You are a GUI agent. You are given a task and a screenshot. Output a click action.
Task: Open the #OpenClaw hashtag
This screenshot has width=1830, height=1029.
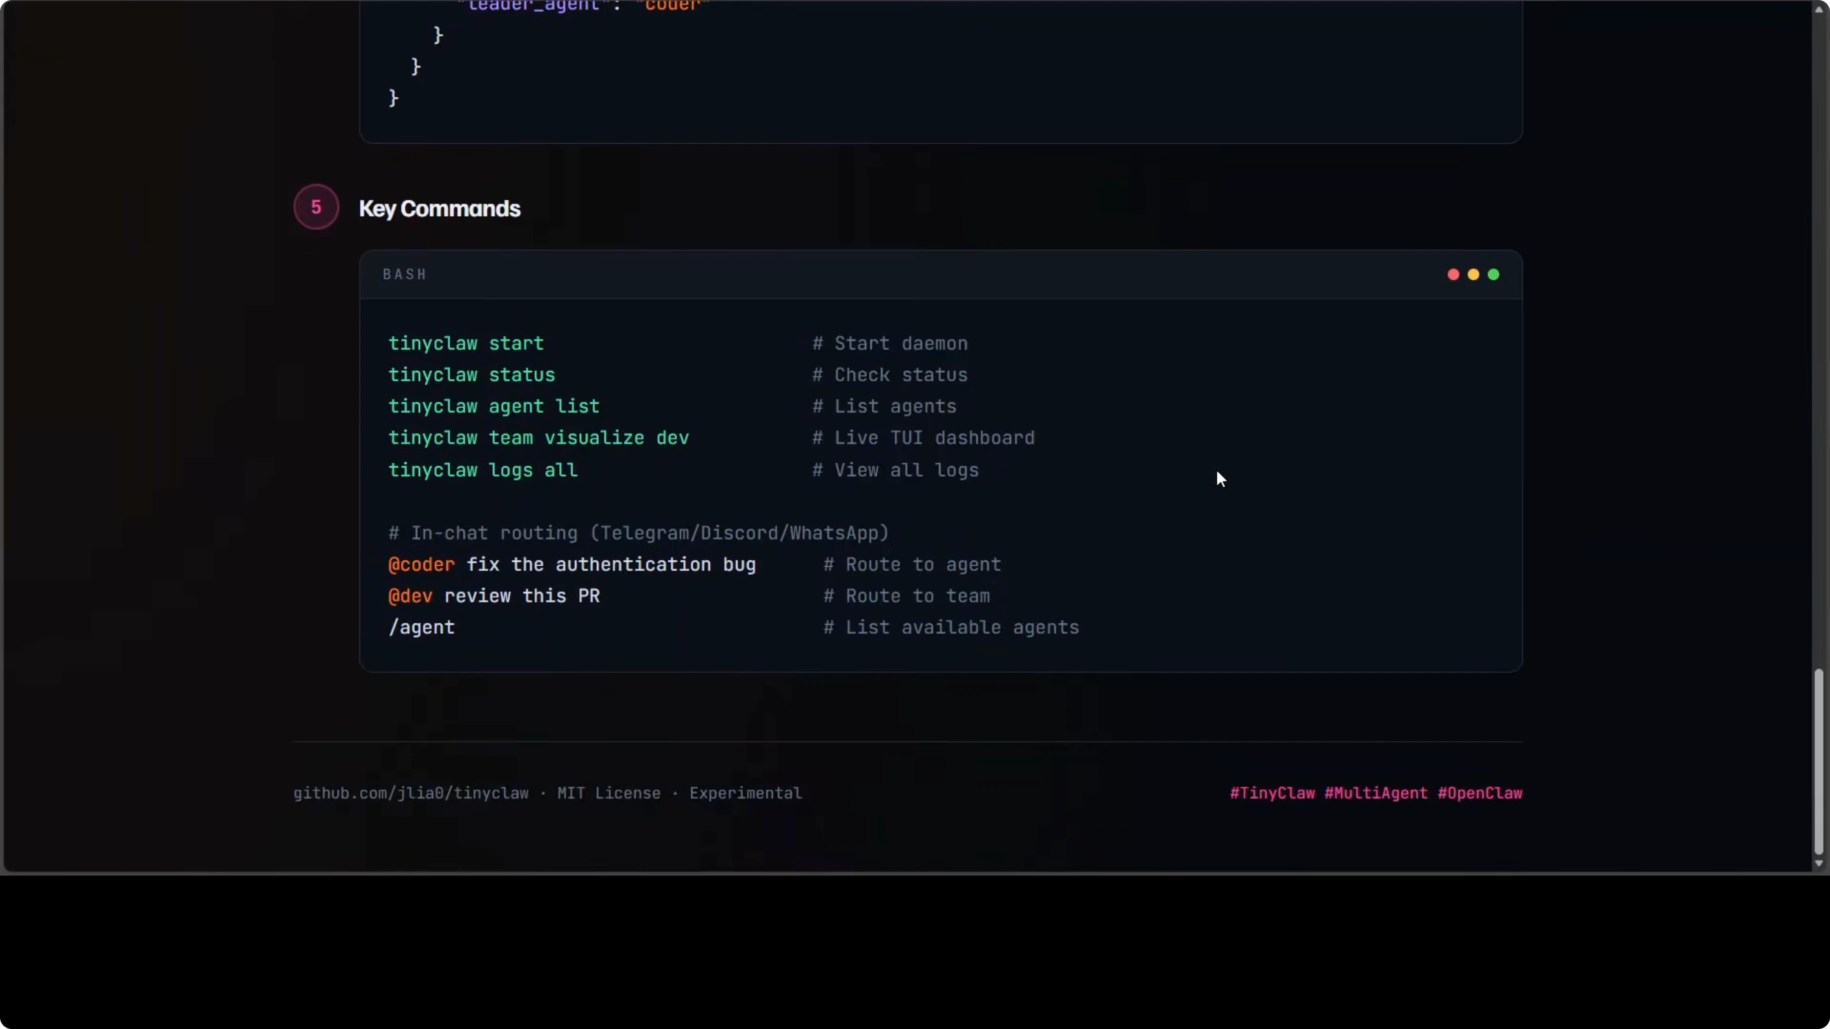point(1480,793)
